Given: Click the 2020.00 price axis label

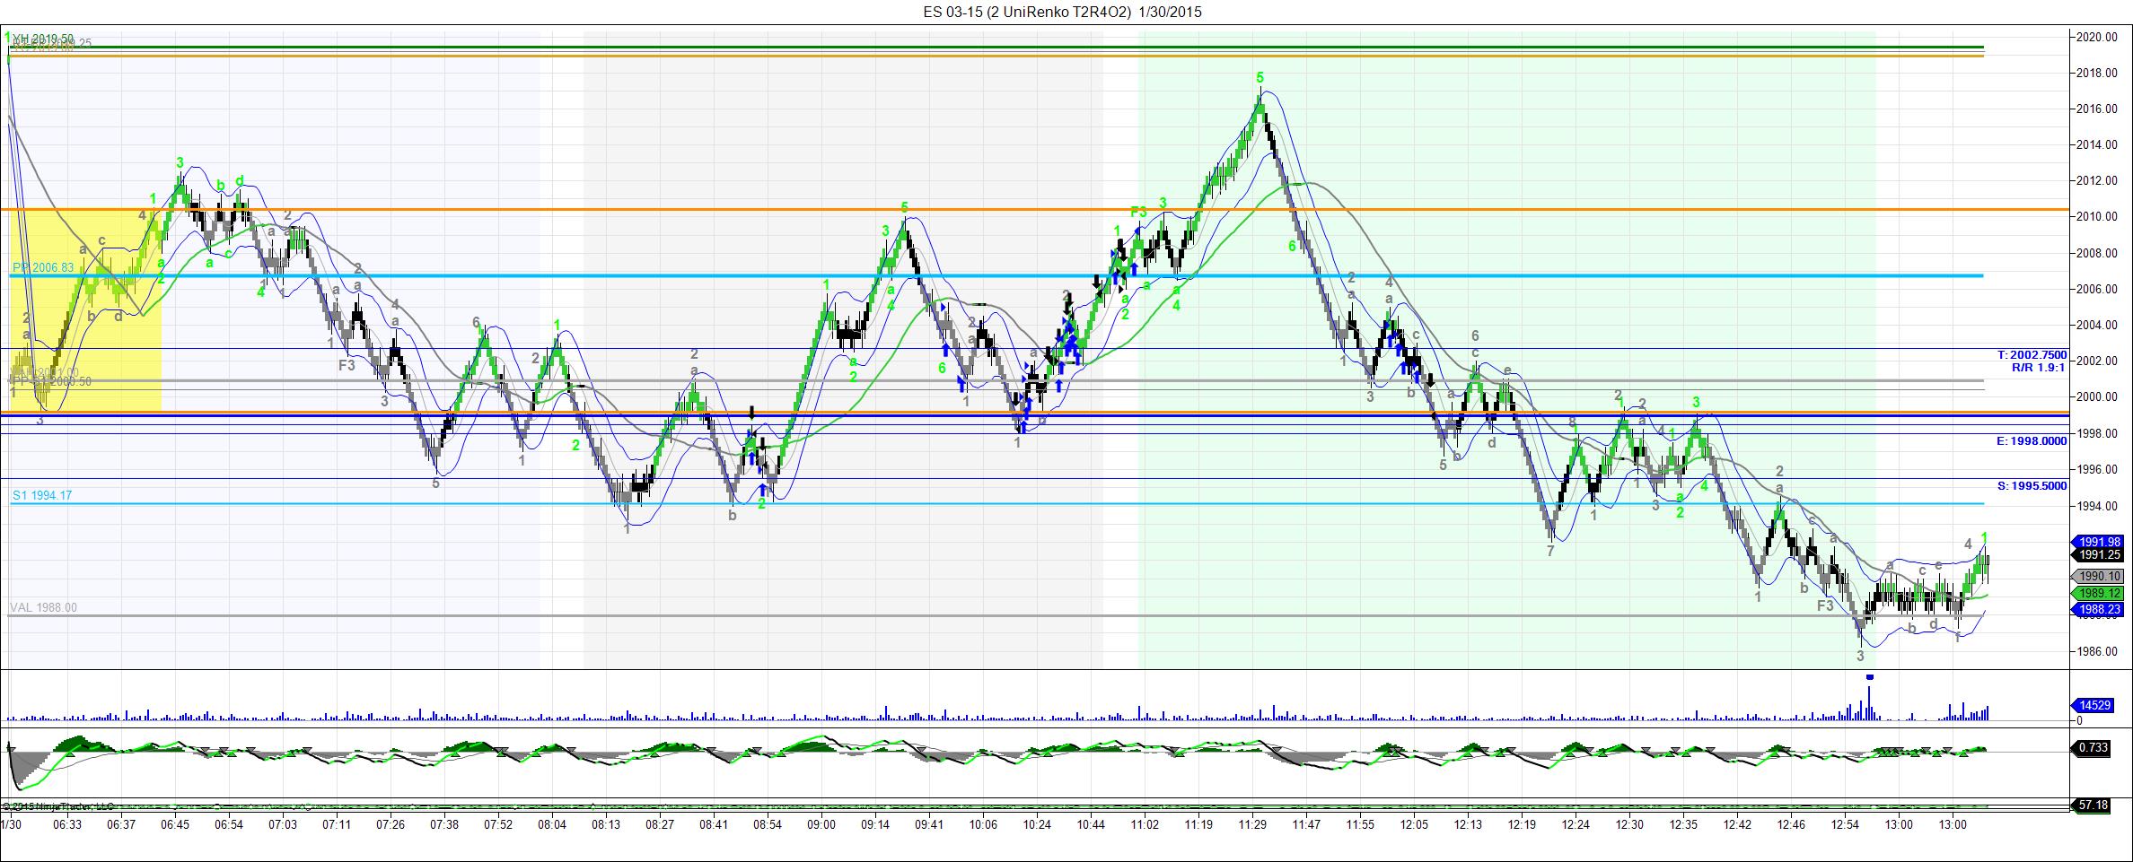Looking at the screenshot, I should pos(2099,37).
